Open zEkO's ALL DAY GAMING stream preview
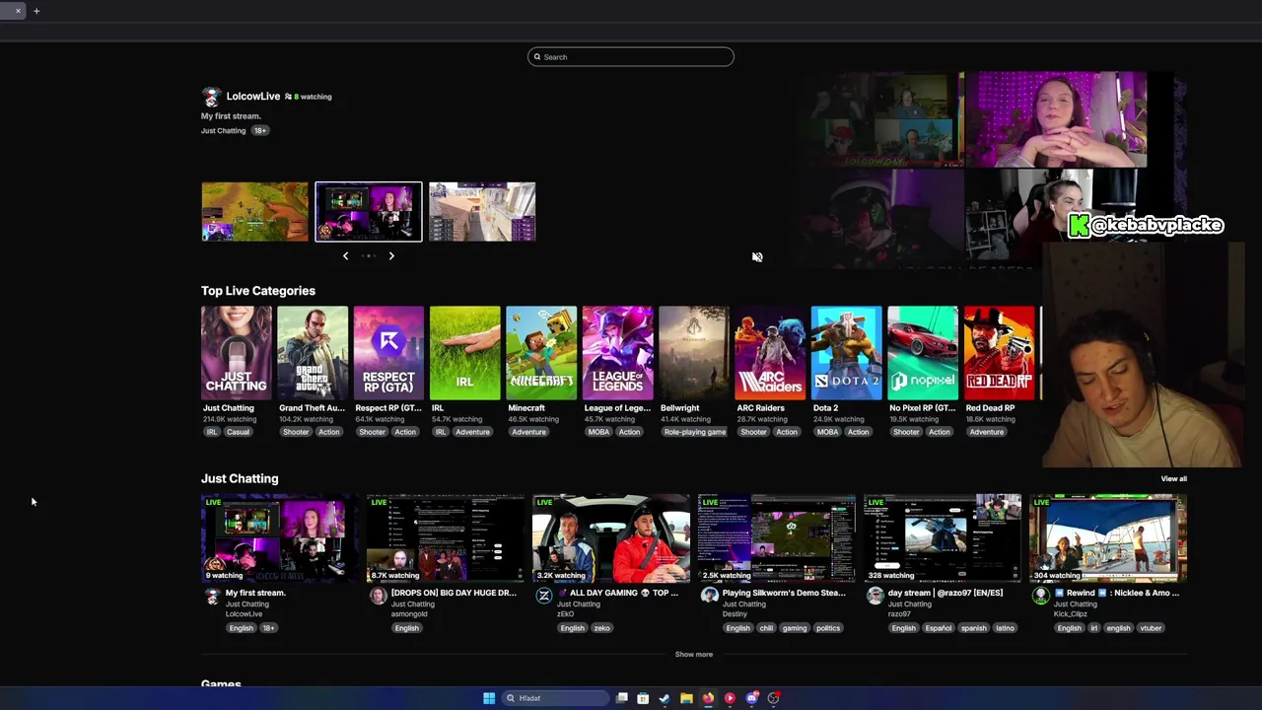1262x710 pixels. 611,538
